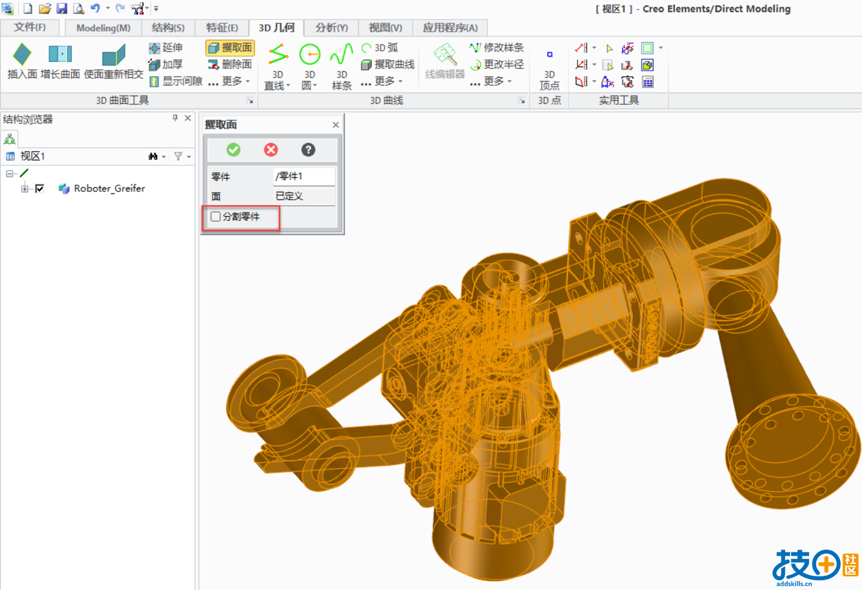Click the structure tree tab icon
This screenshot has width=862, height=590.
pos(10,139)
